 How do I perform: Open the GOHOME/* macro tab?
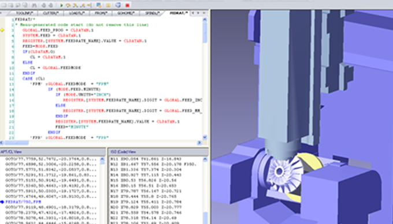click(x=126, y=13)
